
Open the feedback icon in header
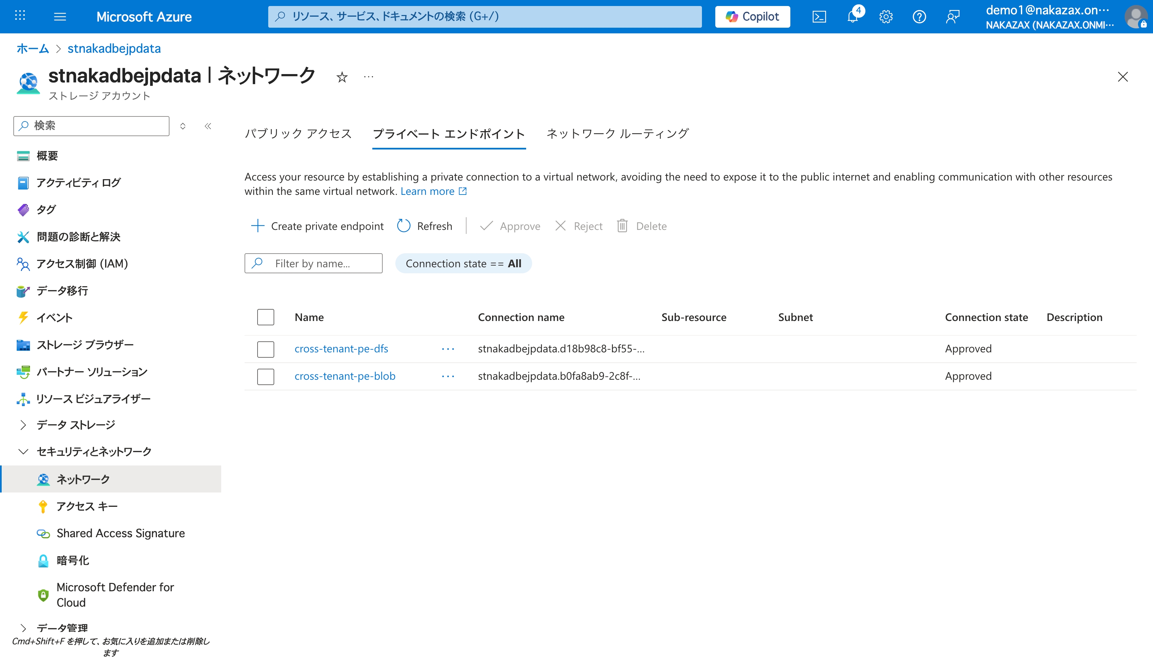pyautogui.click(x=952, y=17)
